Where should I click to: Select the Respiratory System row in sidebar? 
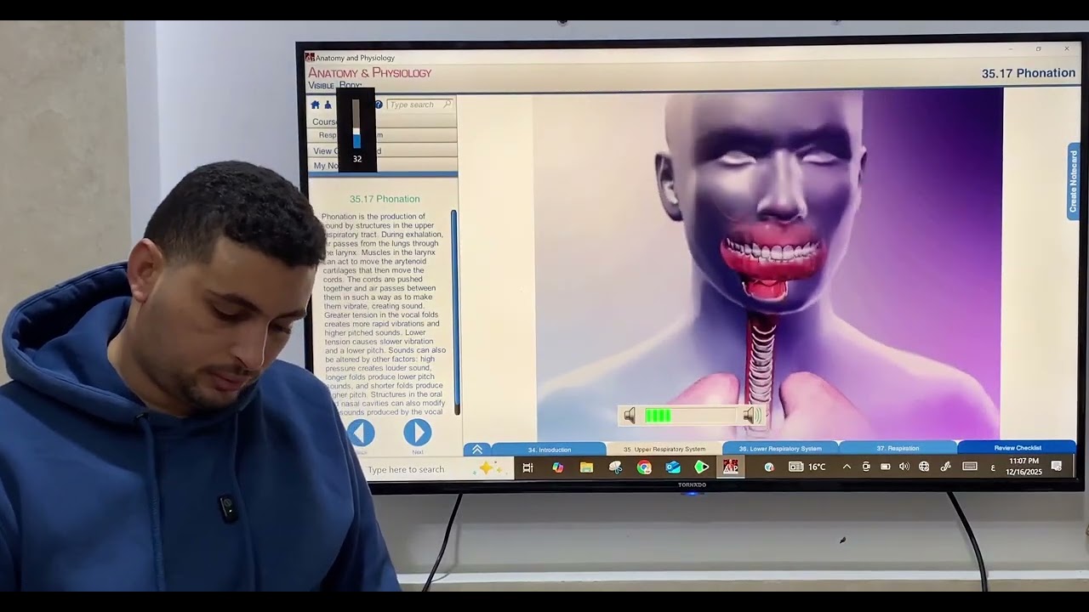[383, 135]
